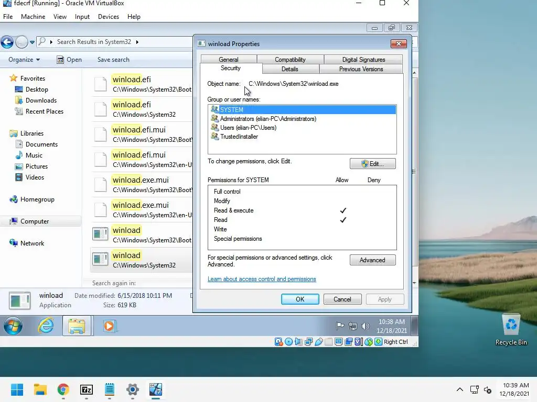Open Notepad icon on host taskbar
This screenshot has height=402, width=537.
click(x=110, y=389)
